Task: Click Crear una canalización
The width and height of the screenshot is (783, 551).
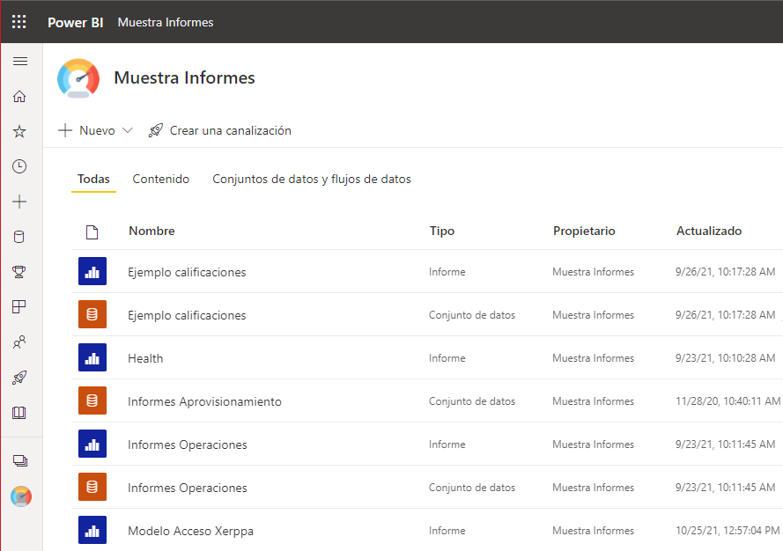Action: [x=230, y=130]
